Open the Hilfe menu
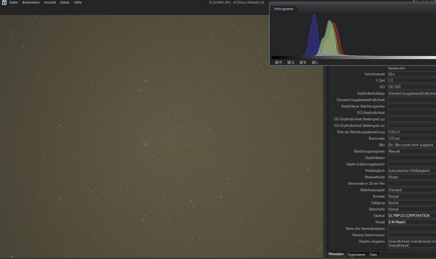Screen dimensions: 436x259 tap(78, 3)
